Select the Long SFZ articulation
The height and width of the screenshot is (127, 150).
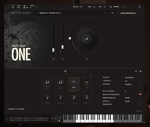point(87,84)
